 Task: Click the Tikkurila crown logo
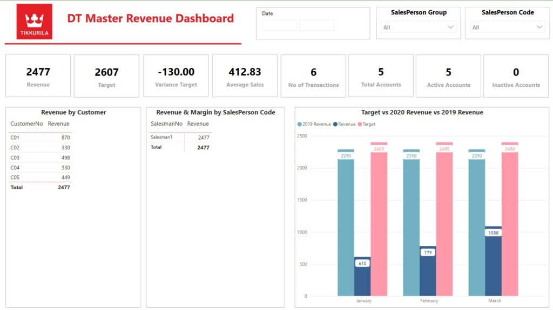[x=35, y=22]
